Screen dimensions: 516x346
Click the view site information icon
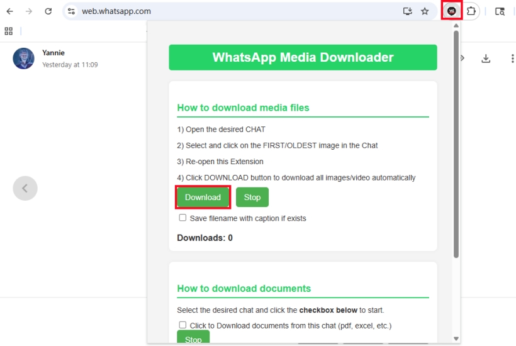[x=71, y=11]
